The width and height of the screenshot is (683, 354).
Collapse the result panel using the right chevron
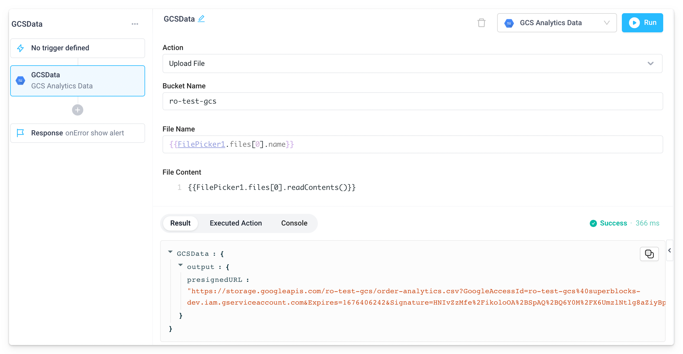[670, 251]
